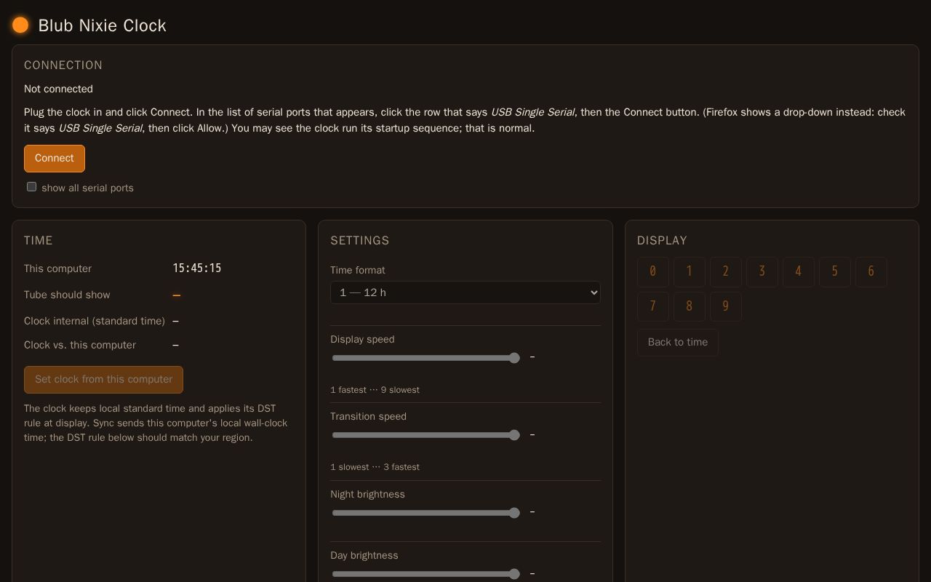Adjust the Display speed slider
Viewport: 931px width, 582px height.
[x=426, y=358]
